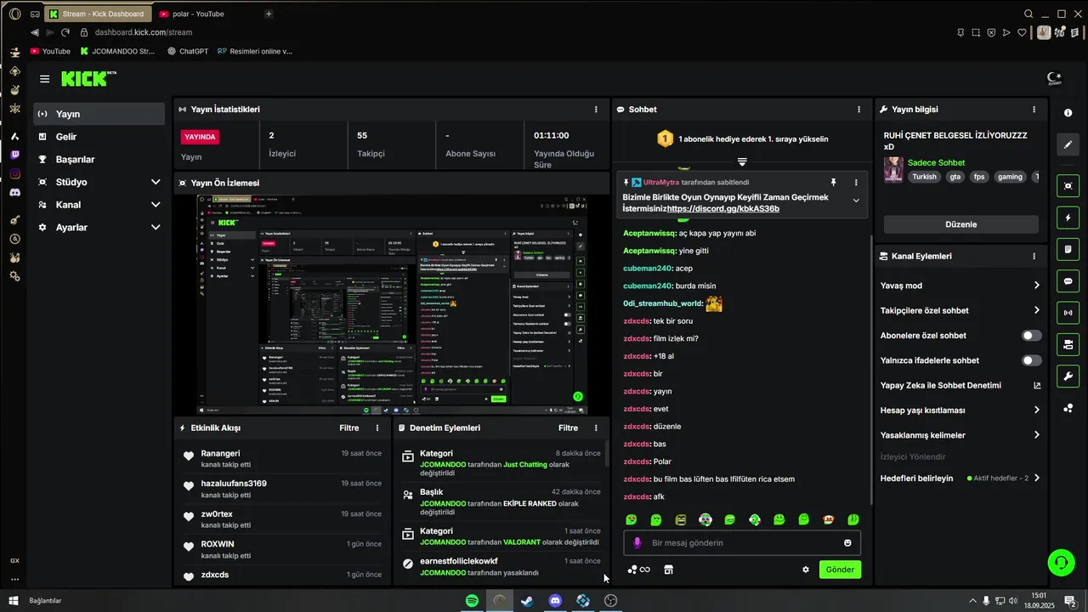Open Hesap yaşı kısıtlaması settings

960,410
